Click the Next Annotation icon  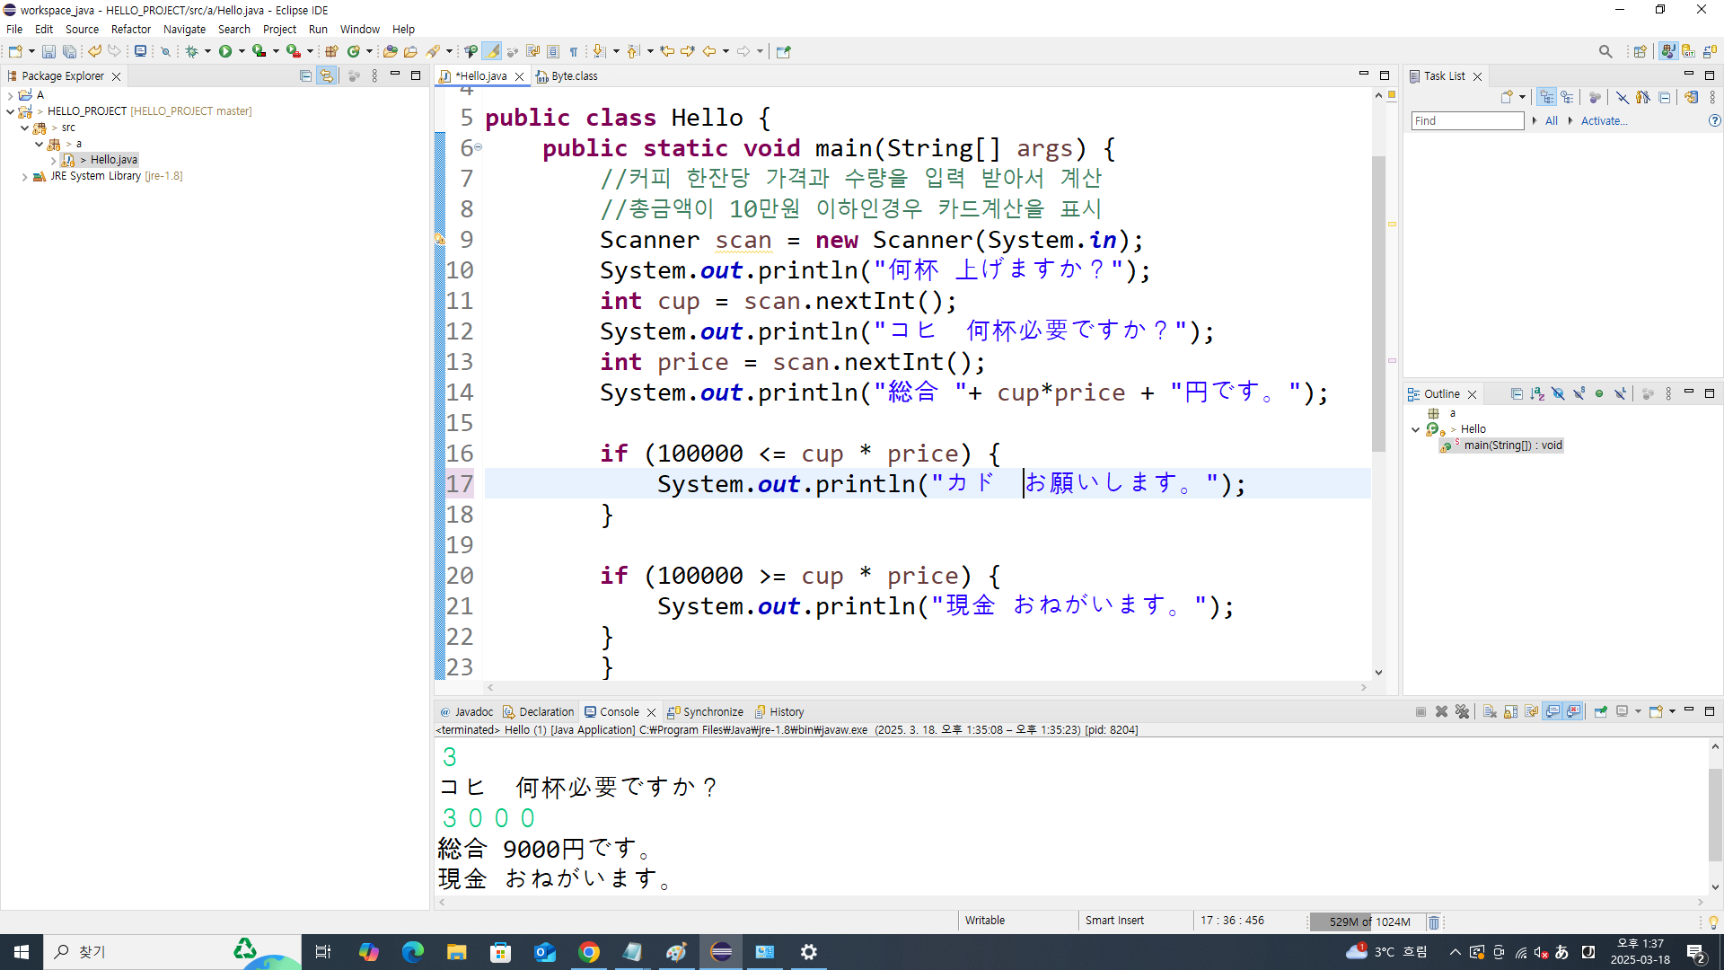[x=599, y=52]
